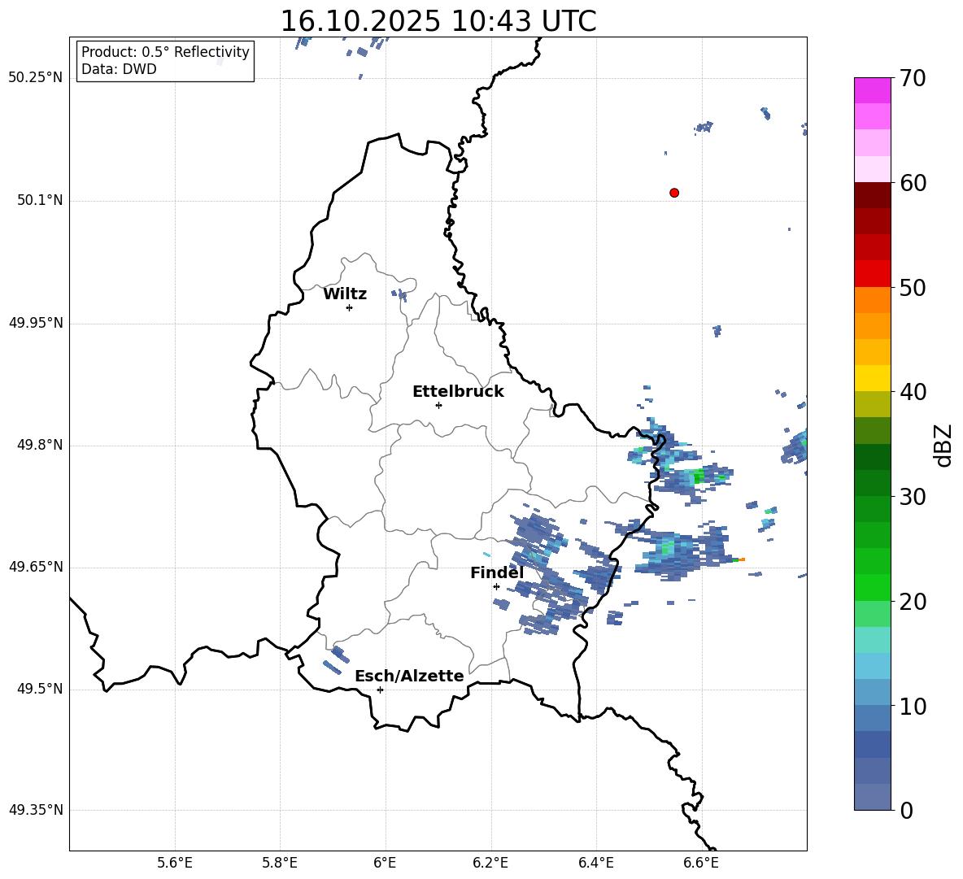Click the 40 tick label on colorbar
The image size is (963, 879).
(913, 392)
